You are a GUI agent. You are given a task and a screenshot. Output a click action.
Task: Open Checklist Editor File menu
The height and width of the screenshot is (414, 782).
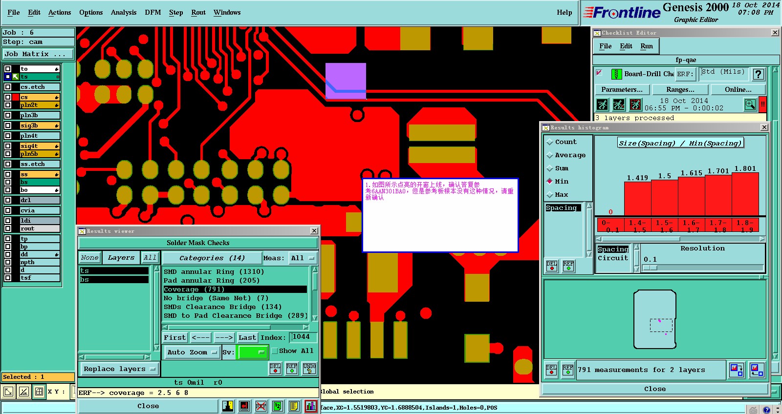[x=606, y=46]
